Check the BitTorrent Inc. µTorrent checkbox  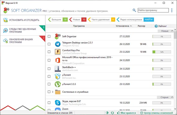[x=49, y=76]
